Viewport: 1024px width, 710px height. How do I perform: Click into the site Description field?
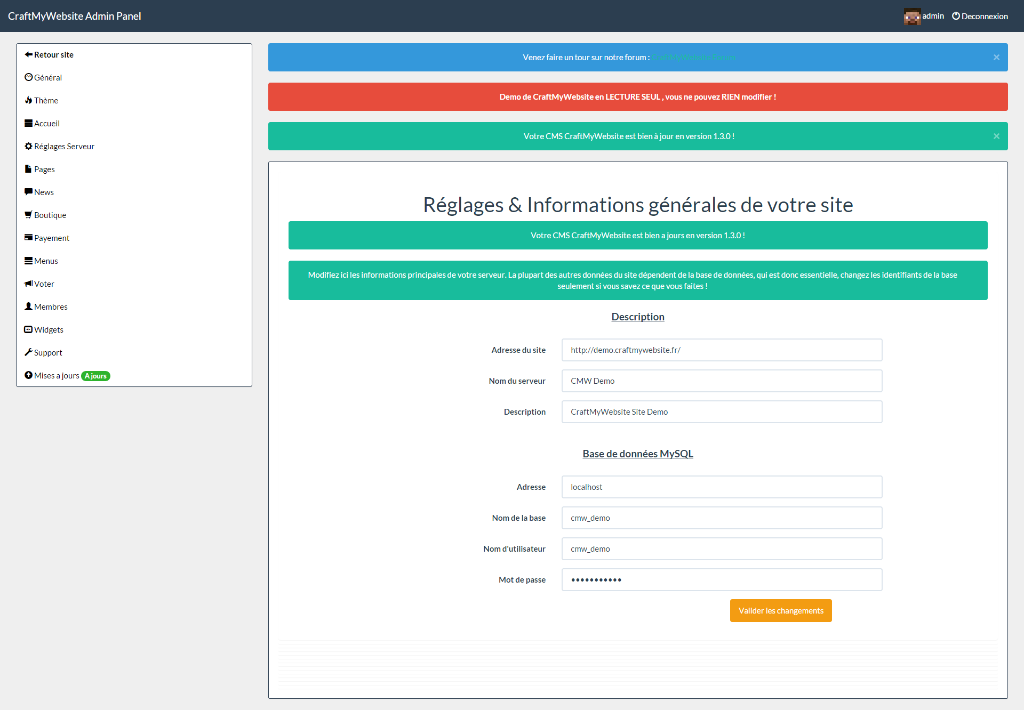coord(722,412)
